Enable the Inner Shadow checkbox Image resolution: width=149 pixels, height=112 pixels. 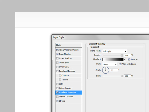(57, 58)
